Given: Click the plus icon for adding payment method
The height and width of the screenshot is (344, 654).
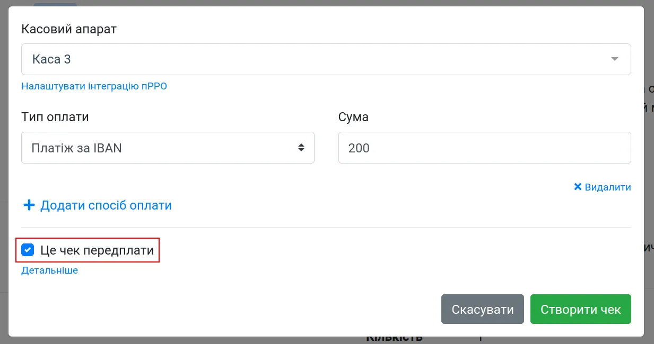Looking at the screenshot, I should tap(29, 205).
